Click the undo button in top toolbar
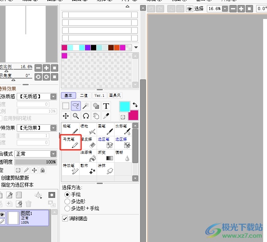Viewport: 267px width, 242px height. coord(151,9)
